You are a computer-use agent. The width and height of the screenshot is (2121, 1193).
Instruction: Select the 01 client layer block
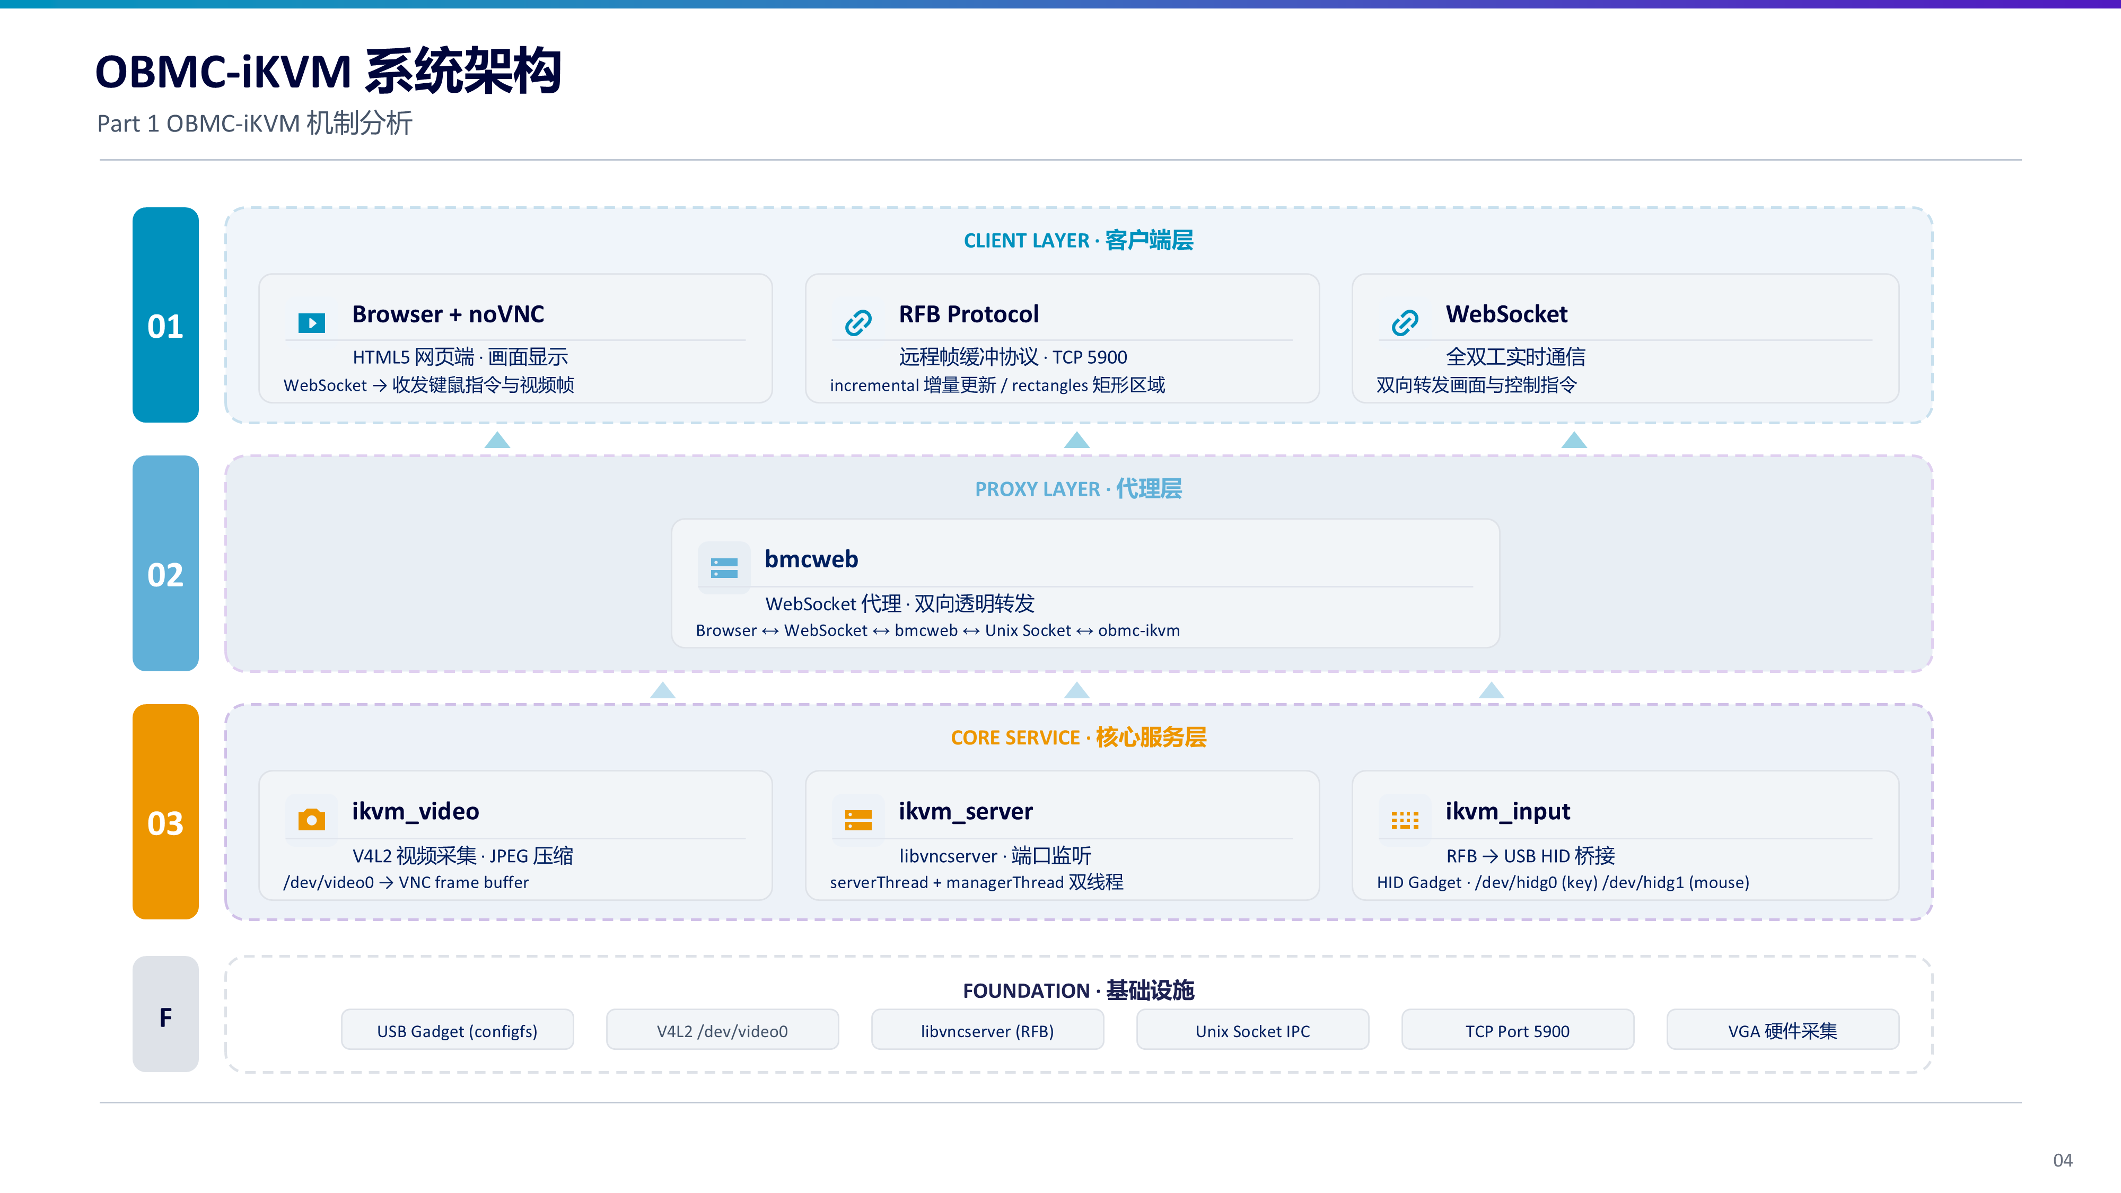click(x=165, y=314)
